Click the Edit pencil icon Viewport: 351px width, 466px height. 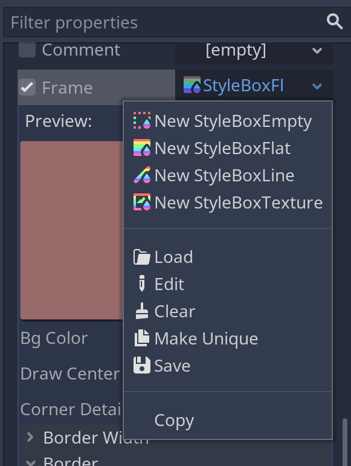click(x=142, y=283)
